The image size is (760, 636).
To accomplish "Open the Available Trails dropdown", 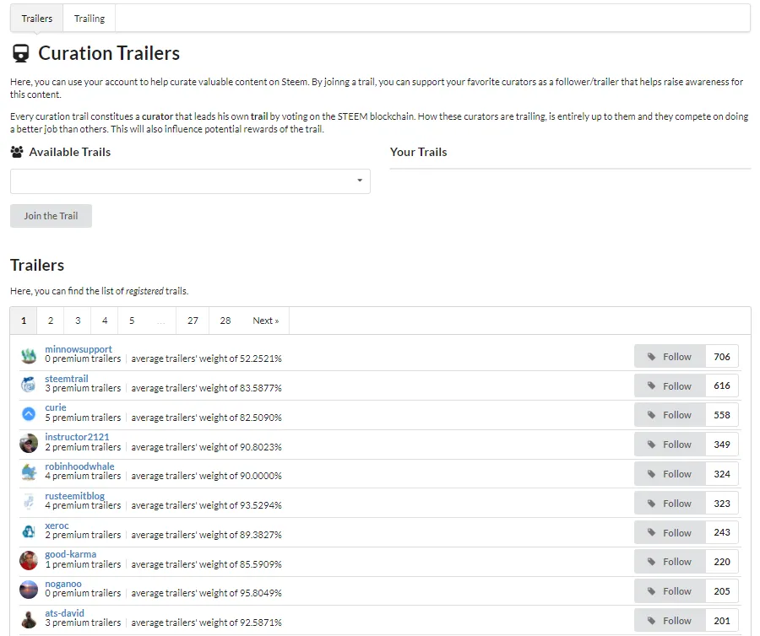I will point(190,181).
